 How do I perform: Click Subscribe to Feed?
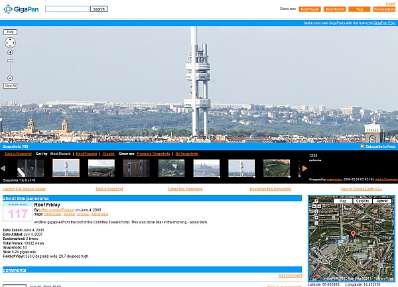(x=381, y=146)
